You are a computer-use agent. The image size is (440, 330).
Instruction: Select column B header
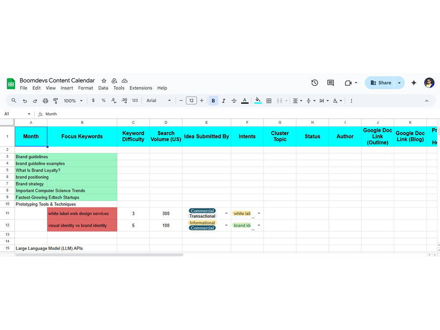pos(82,122)
